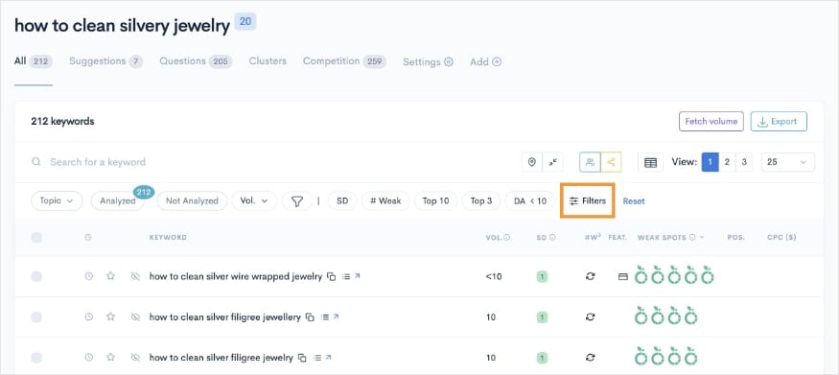The image size is (839, 375).
Task: Open the table columns icon button
Action: 651,162
